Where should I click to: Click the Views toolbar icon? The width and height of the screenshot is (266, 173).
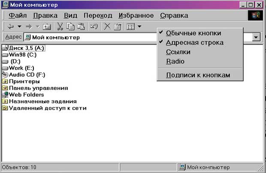click(x=130, y=27)
